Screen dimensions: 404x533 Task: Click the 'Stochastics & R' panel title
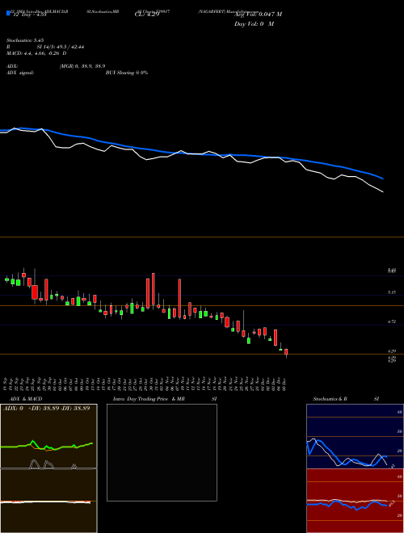click(330, 399)
